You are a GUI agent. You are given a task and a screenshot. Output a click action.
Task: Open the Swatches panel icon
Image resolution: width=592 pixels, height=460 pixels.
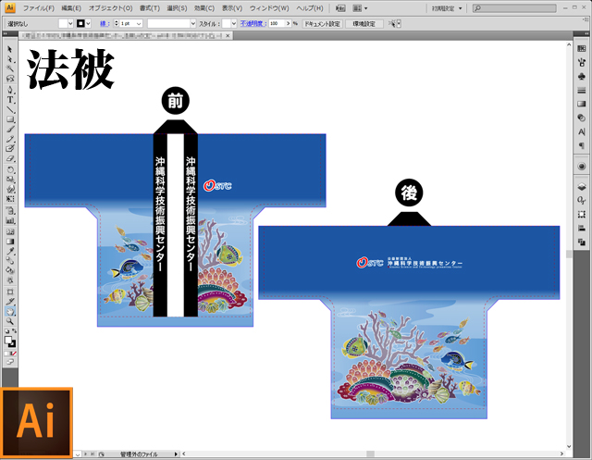coord(582,49)
